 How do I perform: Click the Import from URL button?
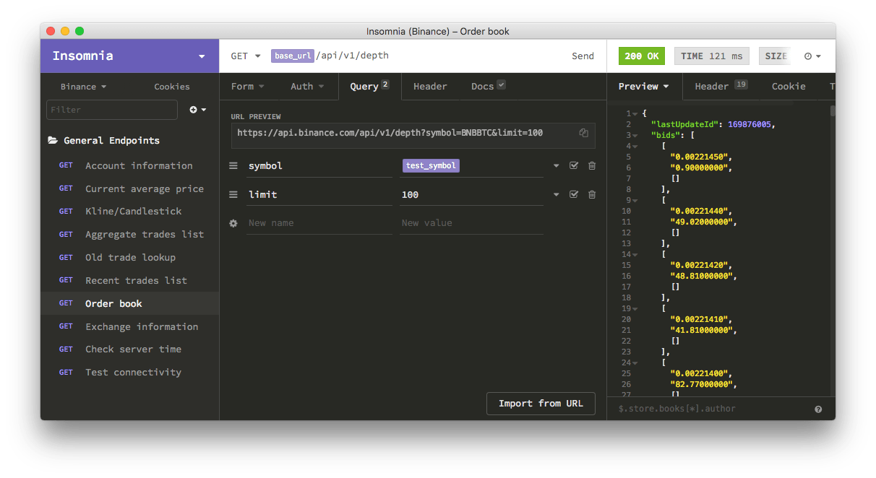541,404
